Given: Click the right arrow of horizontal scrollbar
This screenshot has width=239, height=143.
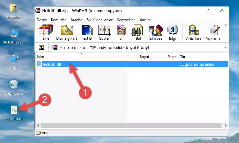Looking at the screenshot, I should (x=225, y=125).
